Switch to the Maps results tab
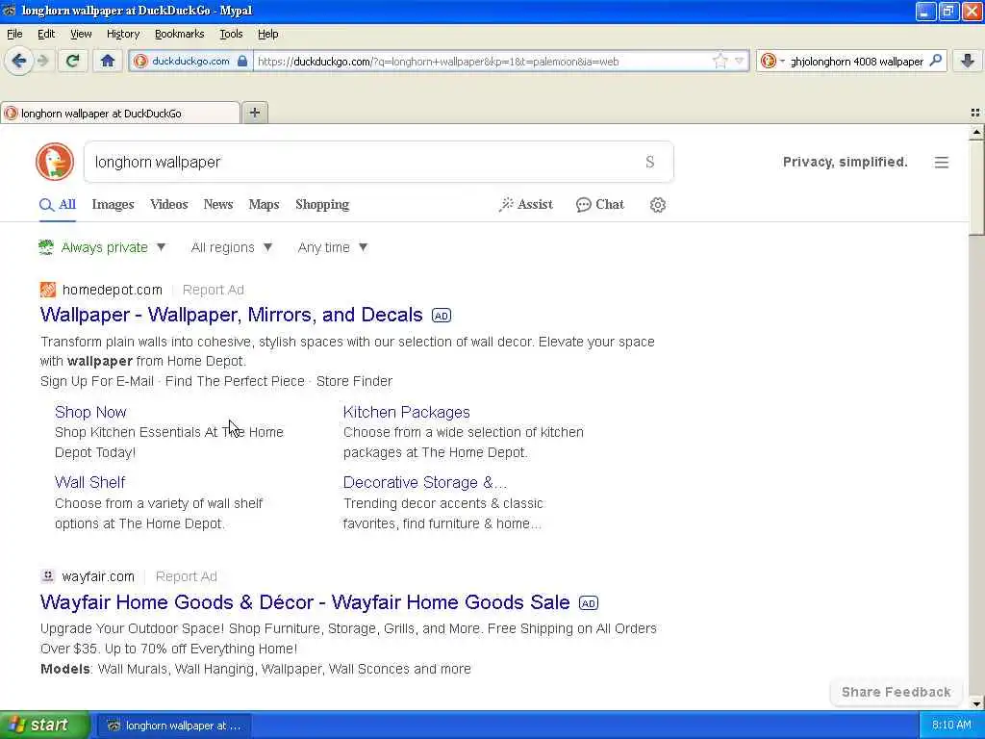Image resolution: width=985 pixels, height=739 pixels. [264, 205]
